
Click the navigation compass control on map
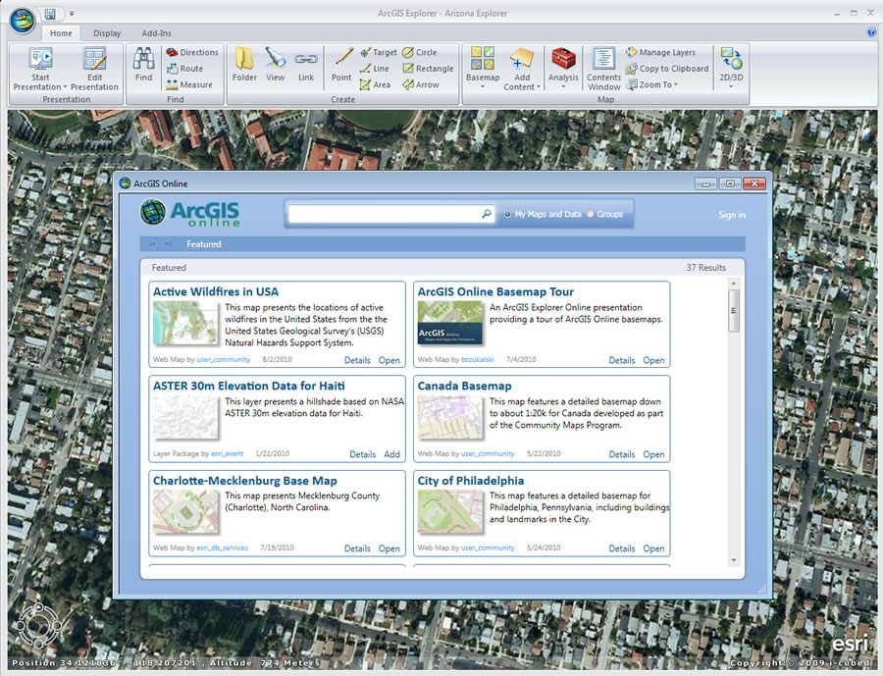click(x=37, y=625)
